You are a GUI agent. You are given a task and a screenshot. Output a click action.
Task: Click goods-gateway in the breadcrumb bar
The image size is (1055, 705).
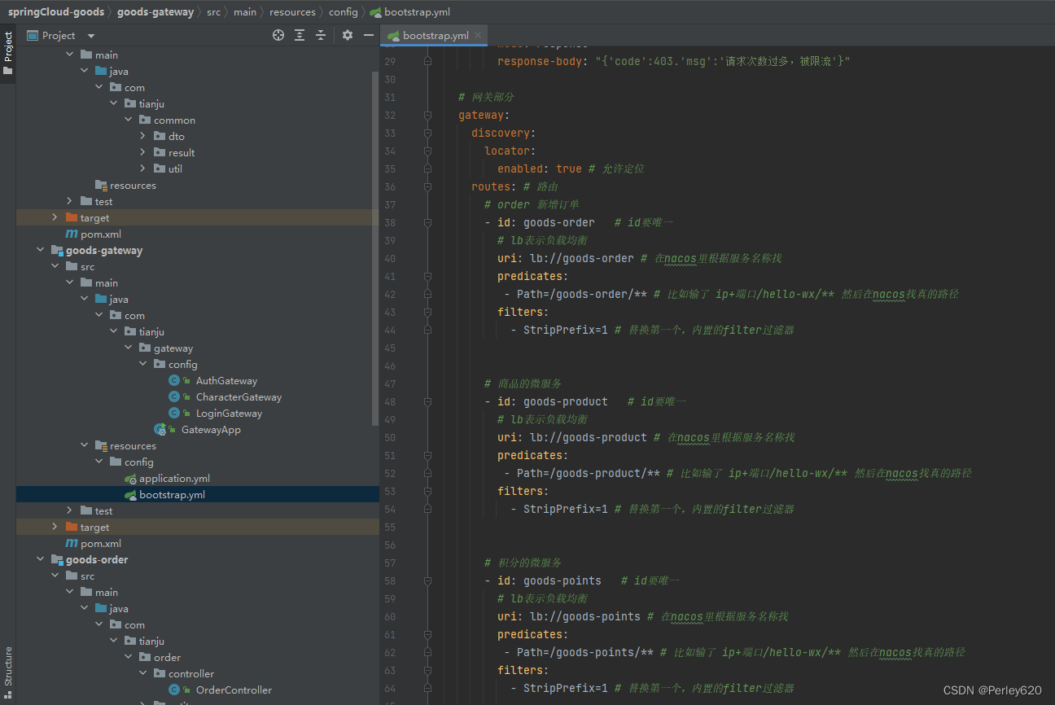pyautogui.click(x=155, y=11)
